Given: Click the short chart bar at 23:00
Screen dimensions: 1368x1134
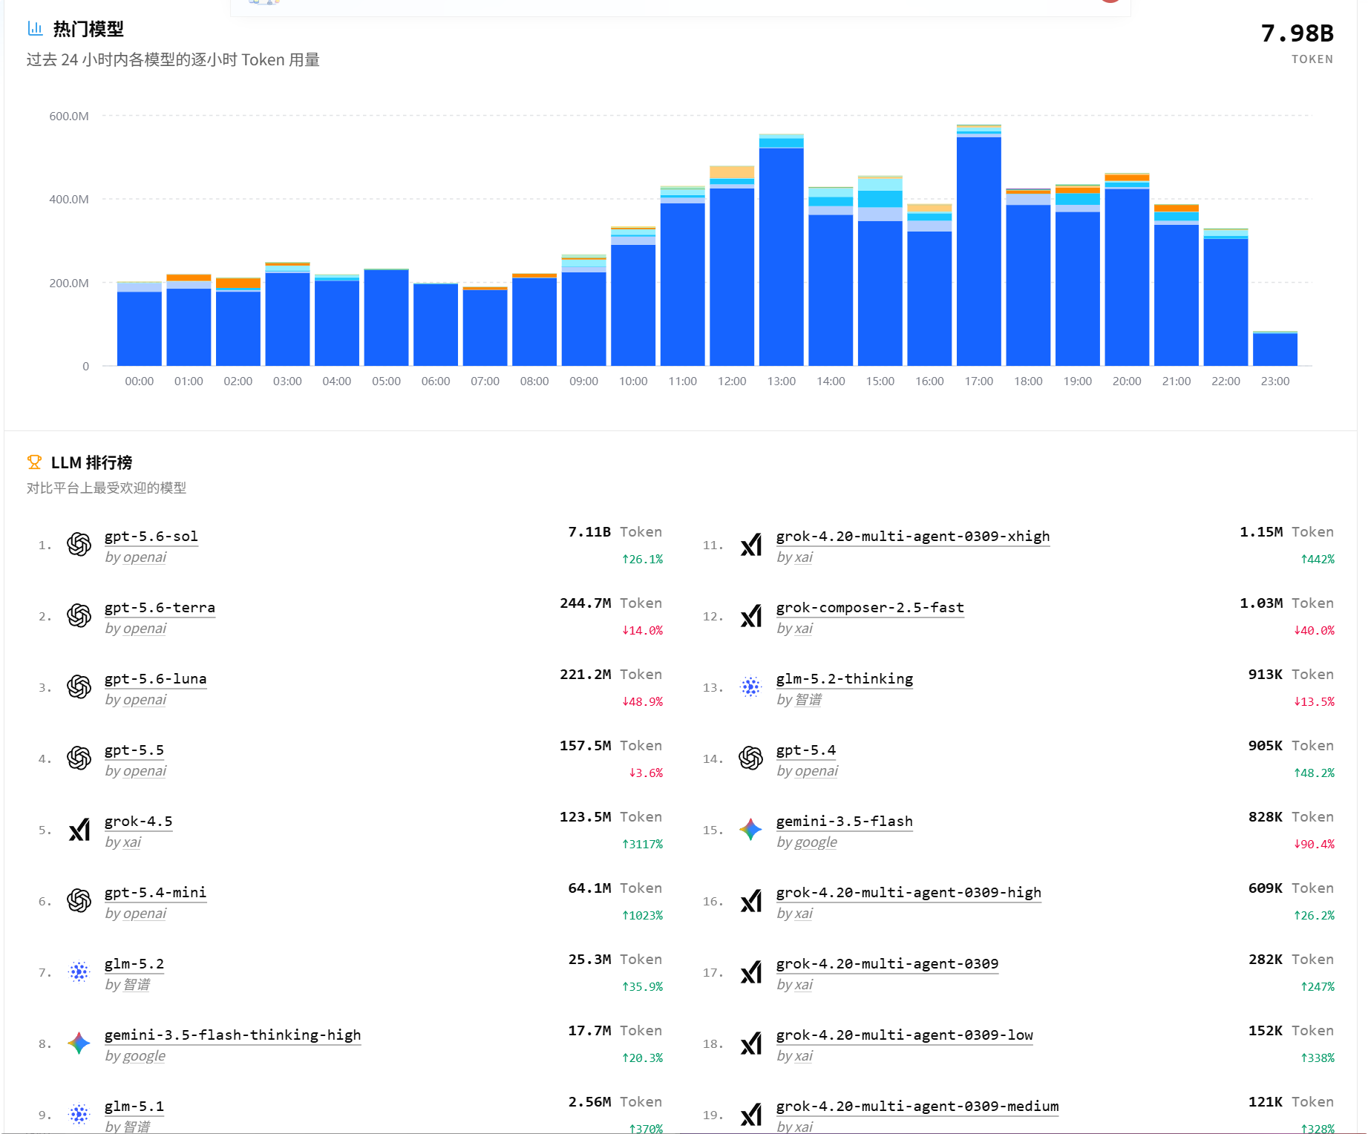Looking at the screenshot, I should tap(1275, 348).
